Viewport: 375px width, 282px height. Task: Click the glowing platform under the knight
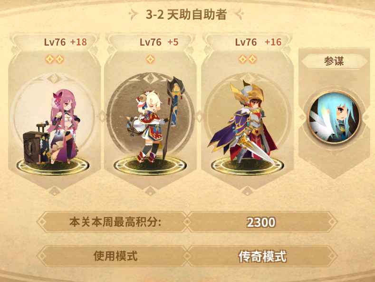click(x=248, y=166)
